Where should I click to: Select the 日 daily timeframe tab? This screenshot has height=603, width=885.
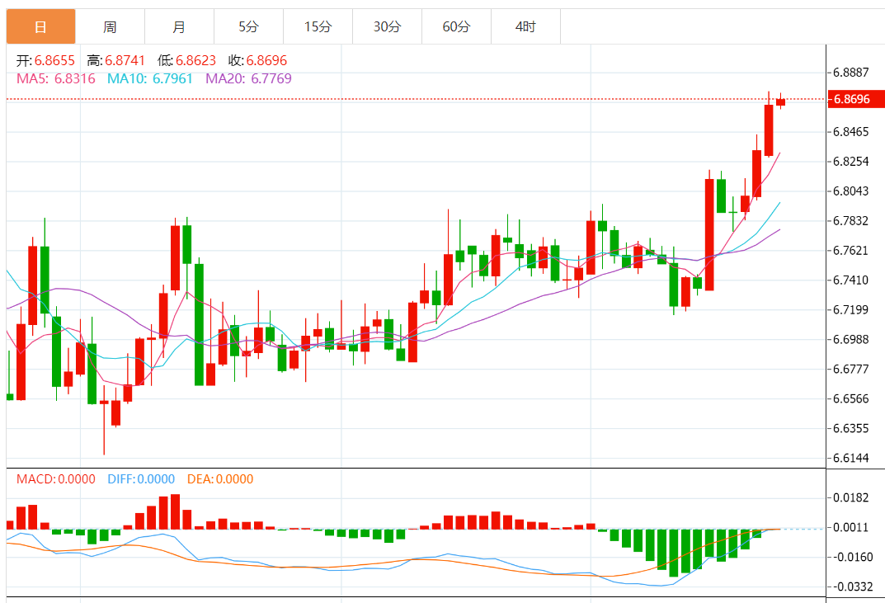[x=40, y=26]
